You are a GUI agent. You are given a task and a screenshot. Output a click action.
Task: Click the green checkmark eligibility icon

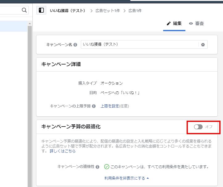107,167
